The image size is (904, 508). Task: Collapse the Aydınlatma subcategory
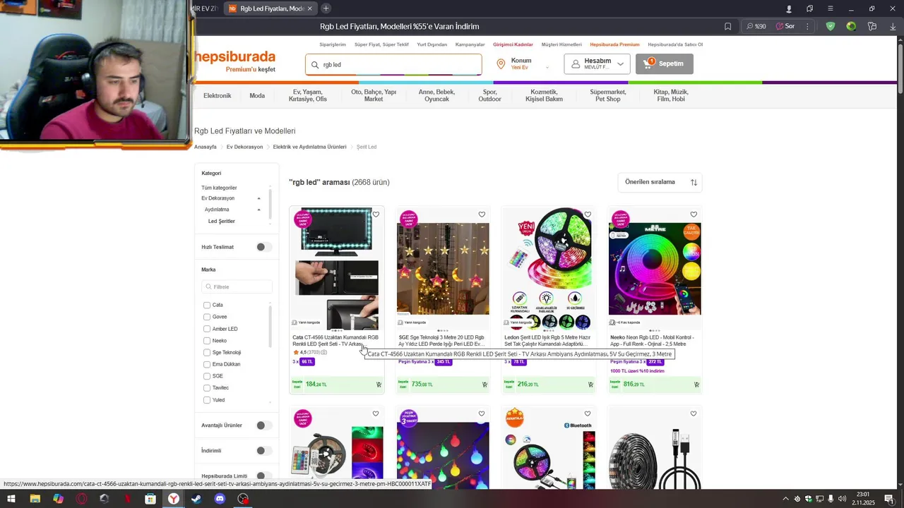(258, 210)
